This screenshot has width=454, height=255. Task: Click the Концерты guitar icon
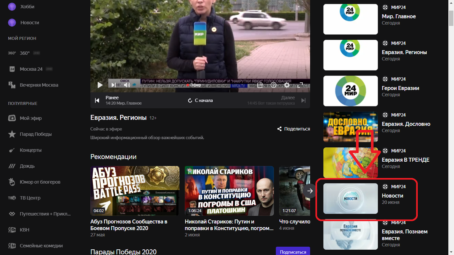tap(12, 150)
